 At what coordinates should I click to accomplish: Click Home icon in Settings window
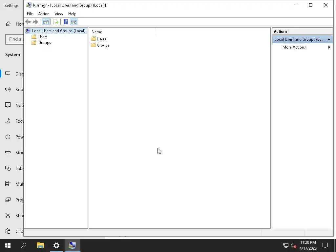click(x=8, y=24)
